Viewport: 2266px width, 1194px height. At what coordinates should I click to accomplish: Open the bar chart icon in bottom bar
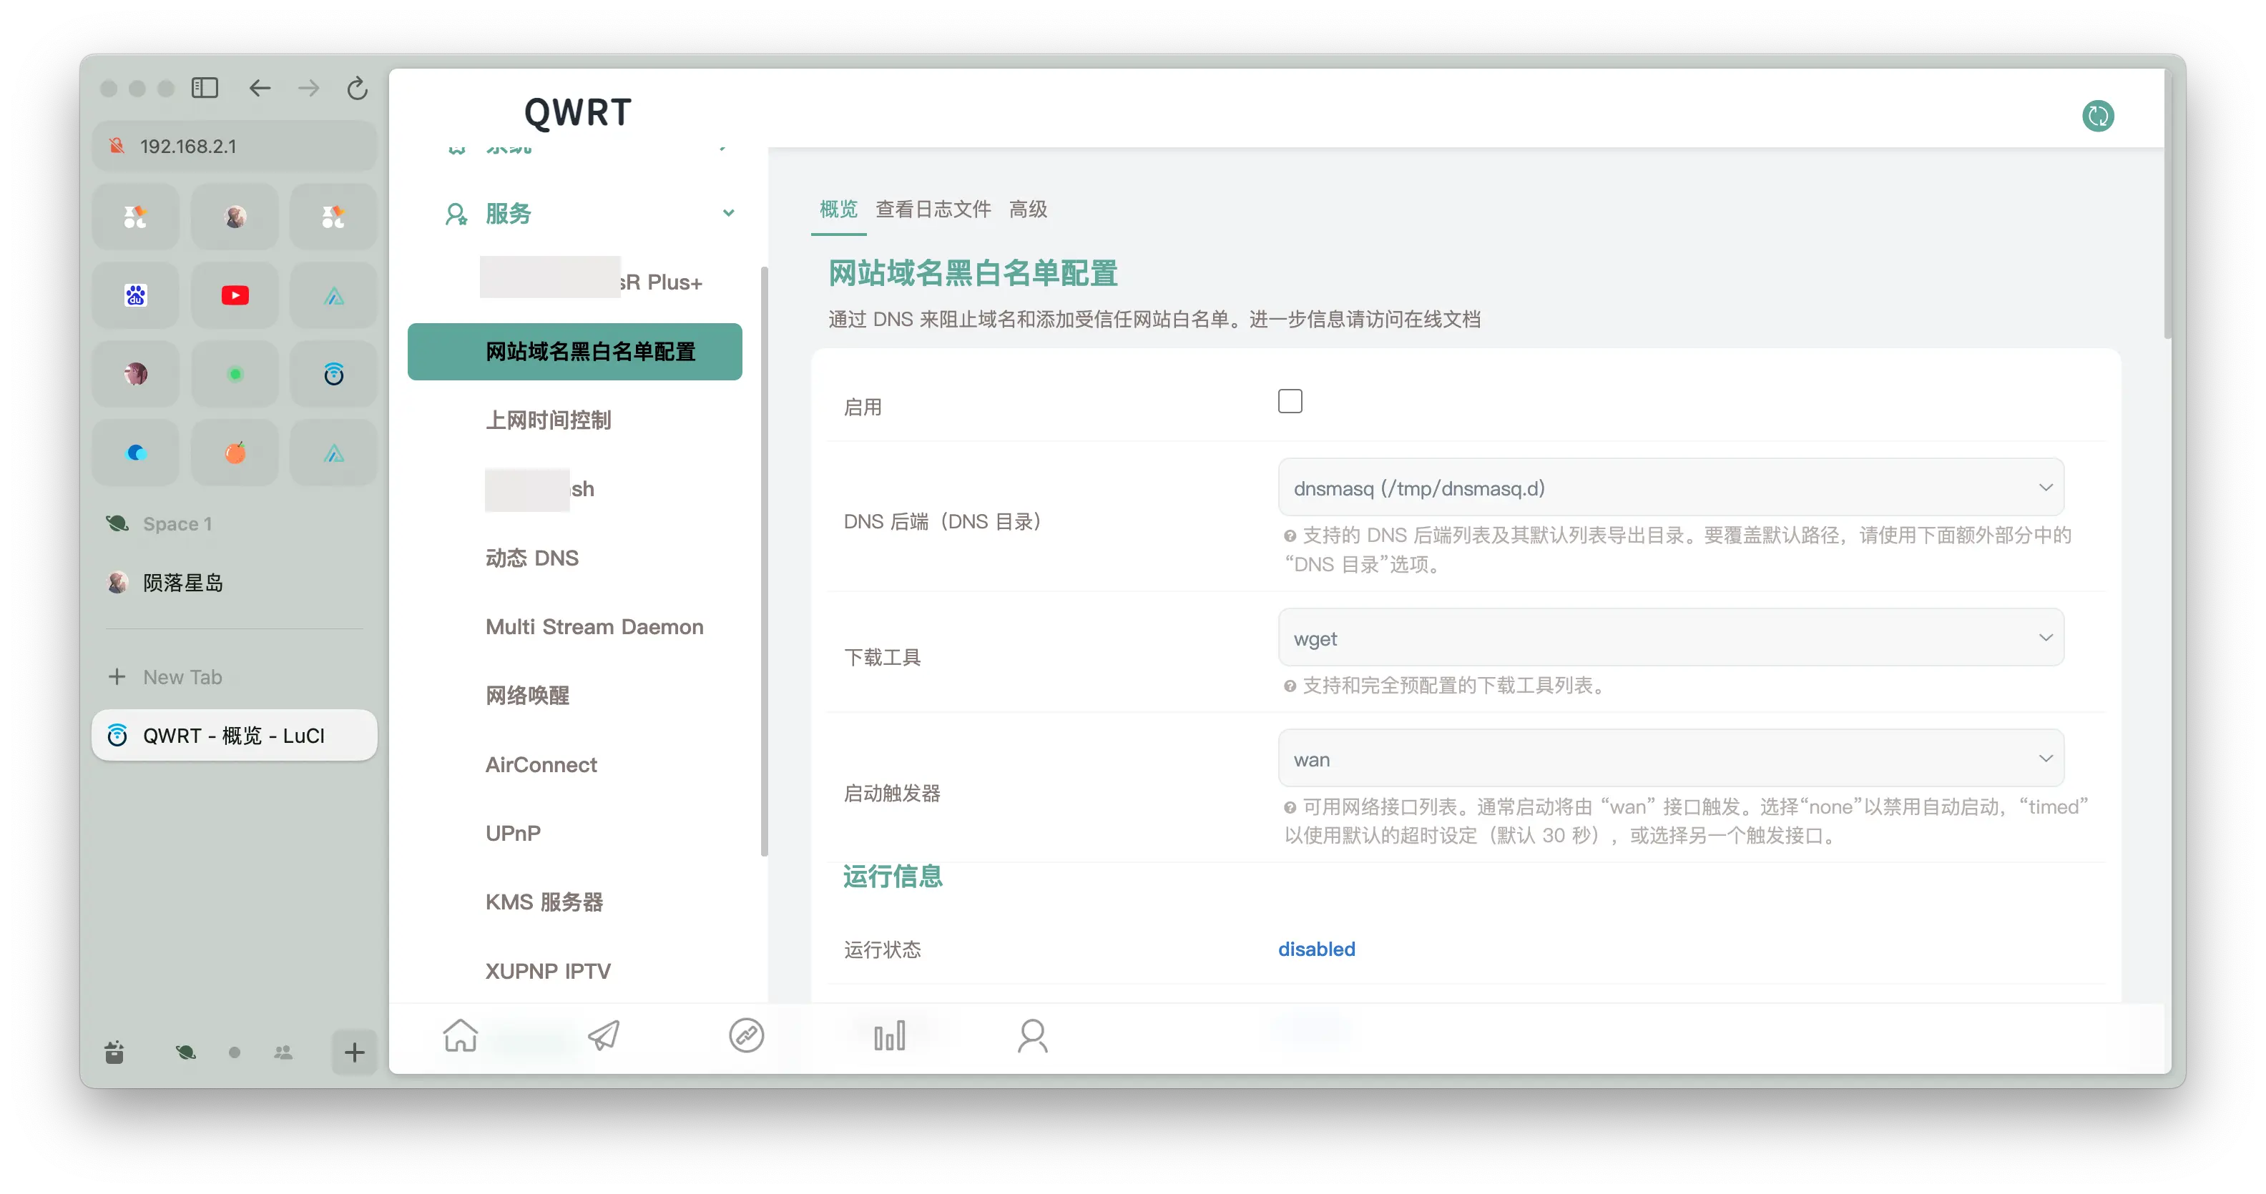tap(889, 1036)
